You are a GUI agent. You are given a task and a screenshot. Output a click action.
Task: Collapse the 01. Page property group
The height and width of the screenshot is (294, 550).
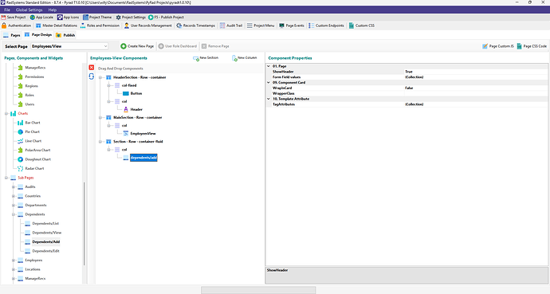tap(269, 66)
